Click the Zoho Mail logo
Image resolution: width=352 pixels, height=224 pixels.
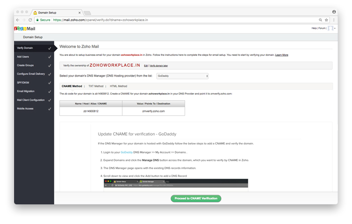(x=25, y=29)
